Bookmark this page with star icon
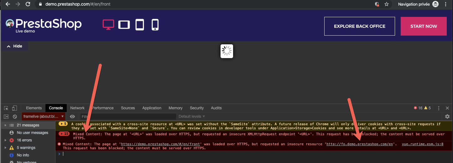Image resolution: width=453 pixels, height=163 pixels. [387, 4]
